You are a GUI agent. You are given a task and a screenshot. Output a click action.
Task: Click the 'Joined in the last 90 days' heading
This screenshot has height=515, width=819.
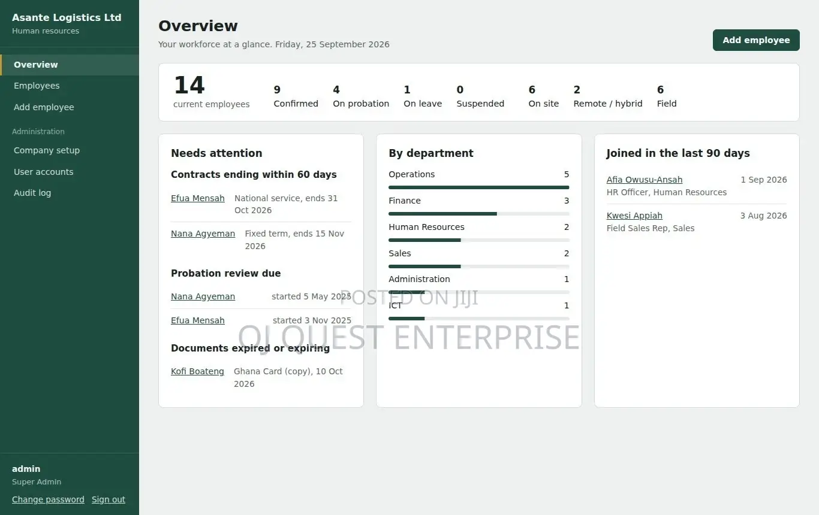[678, 153]
